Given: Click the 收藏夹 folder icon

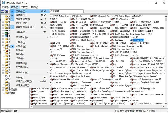Looking at the screenshot, I should [x=6, y=93].
